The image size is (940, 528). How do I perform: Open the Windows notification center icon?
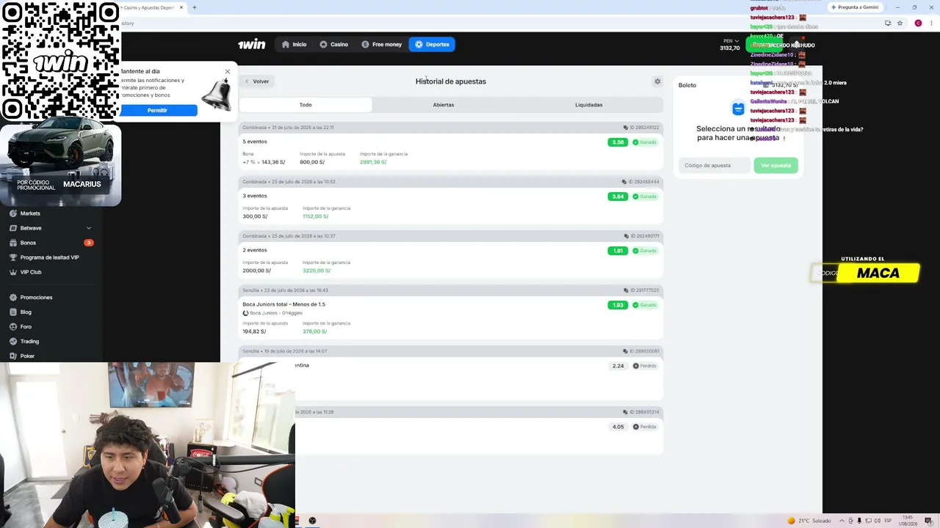[928, 521]
